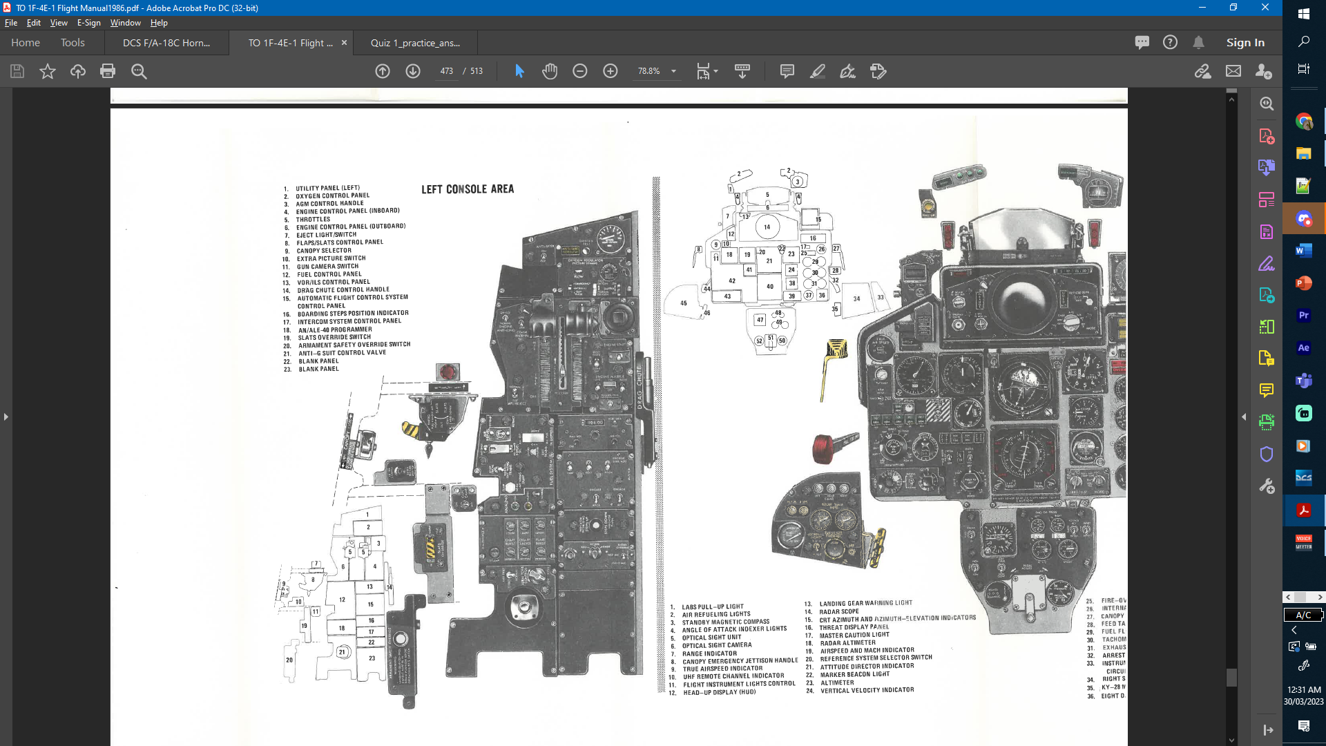This screenshot has height=746, width=1326.
Task: Collapse the right tools pane
Action: tap(1244, 417)
